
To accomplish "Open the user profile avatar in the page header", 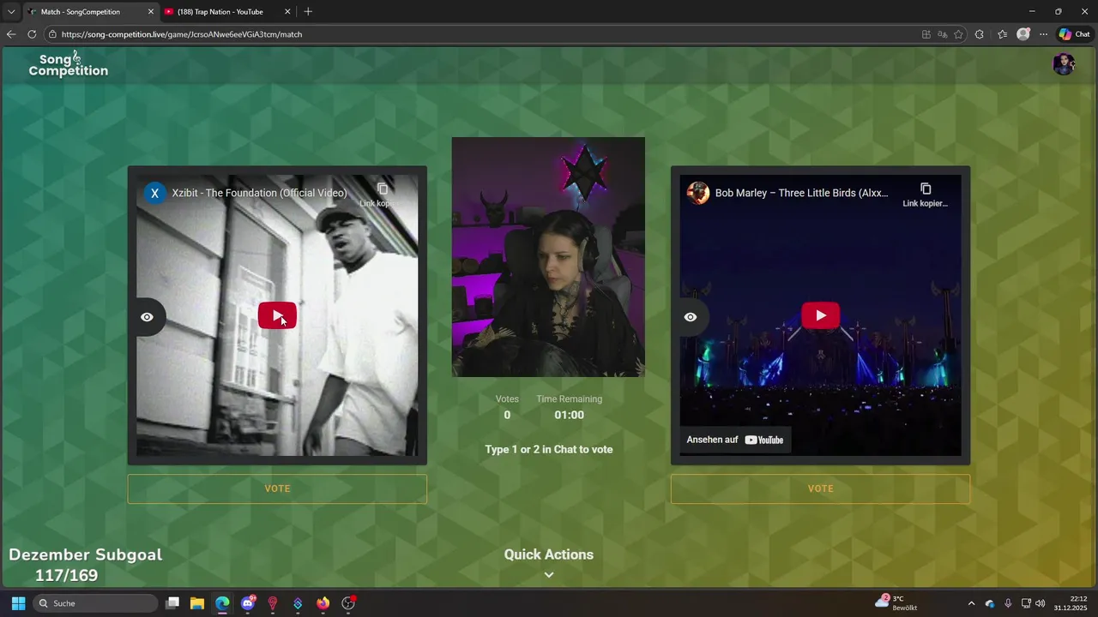I will pyautogui.click(x=1064, y=64).
